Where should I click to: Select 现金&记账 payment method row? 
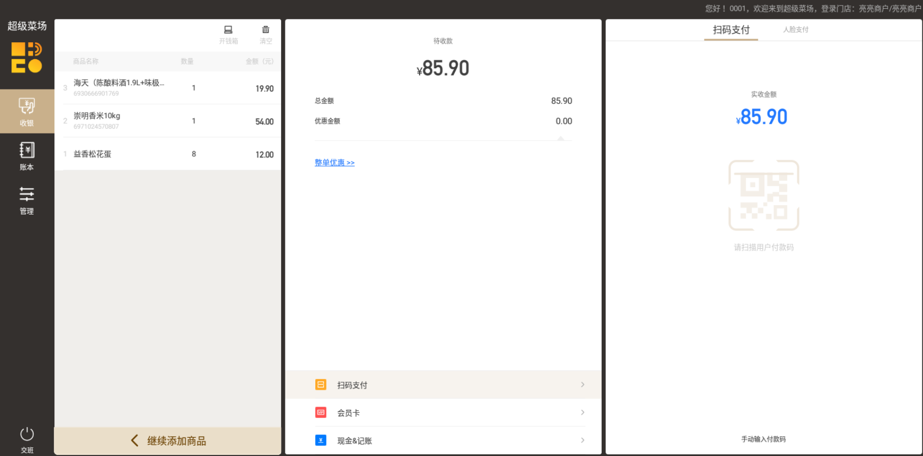click(x=443, y=440)
